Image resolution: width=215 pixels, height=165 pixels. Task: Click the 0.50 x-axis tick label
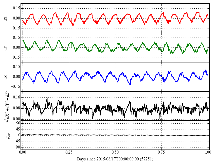point(115,153)
